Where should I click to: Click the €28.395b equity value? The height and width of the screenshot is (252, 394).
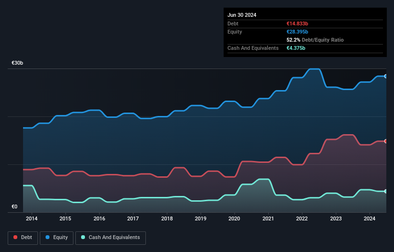point(297,32)
